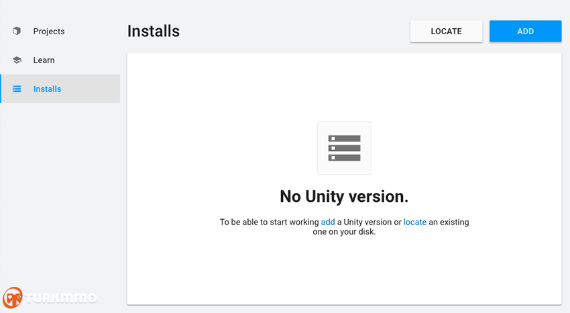Follow the inline 'locate' link
570x313 pixels.
415,222
